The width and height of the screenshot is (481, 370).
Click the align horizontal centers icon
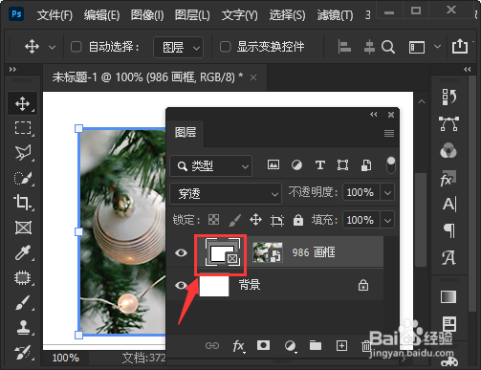pos(369,47)
